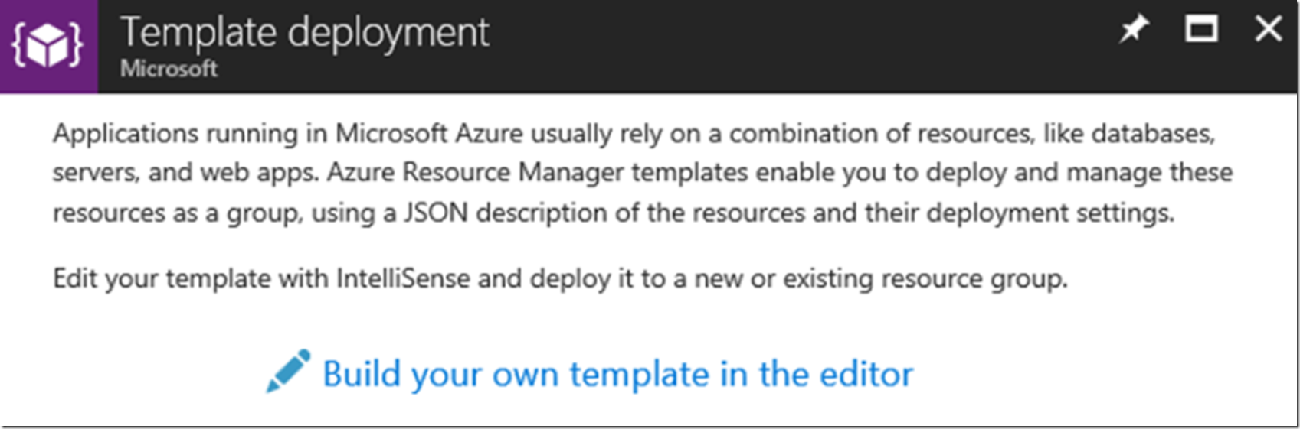1300x429 pixels.
Task: Click the Microsoft publisher subtitle
Action: coord(169,69)
